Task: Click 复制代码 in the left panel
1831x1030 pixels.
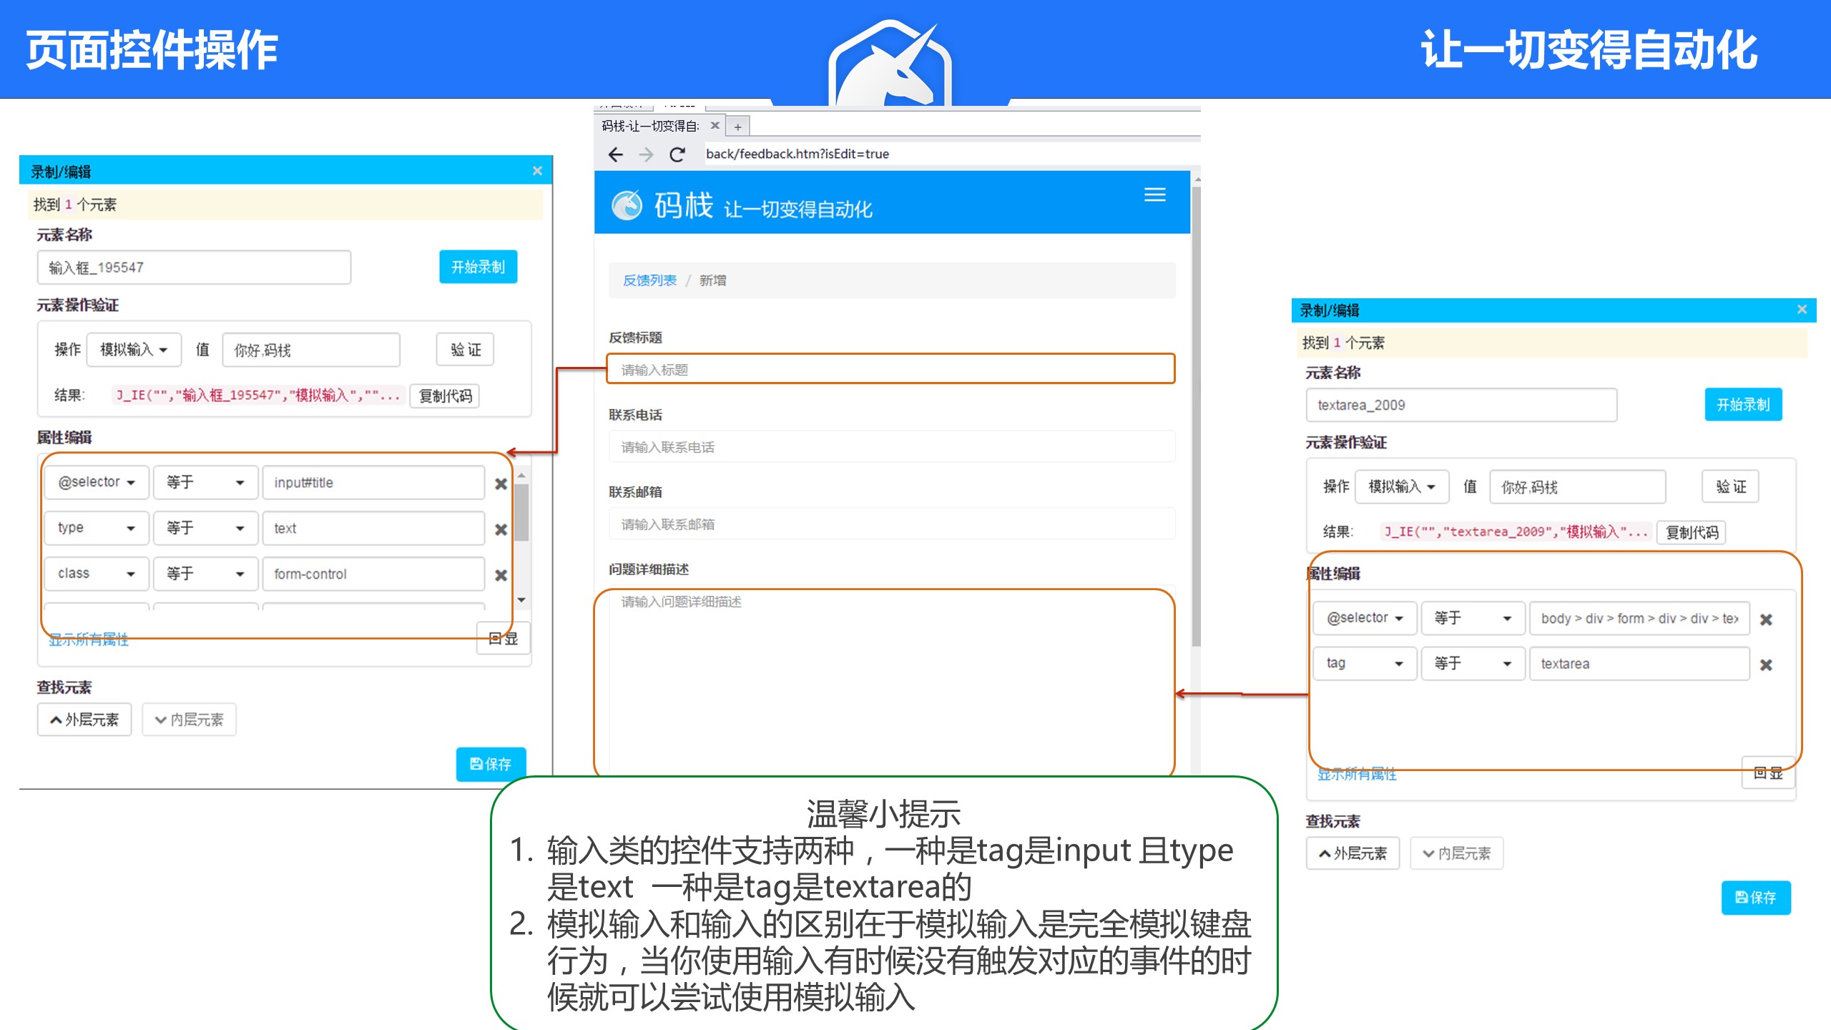Action: [x=445, y=396]
